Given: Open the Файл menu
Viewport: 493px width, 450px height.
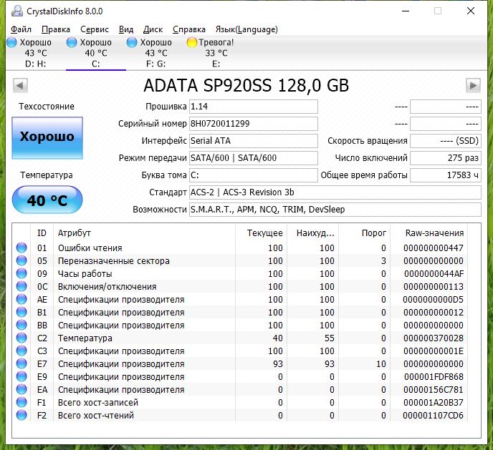Looking at the screenshot, I should click(21, 29).
